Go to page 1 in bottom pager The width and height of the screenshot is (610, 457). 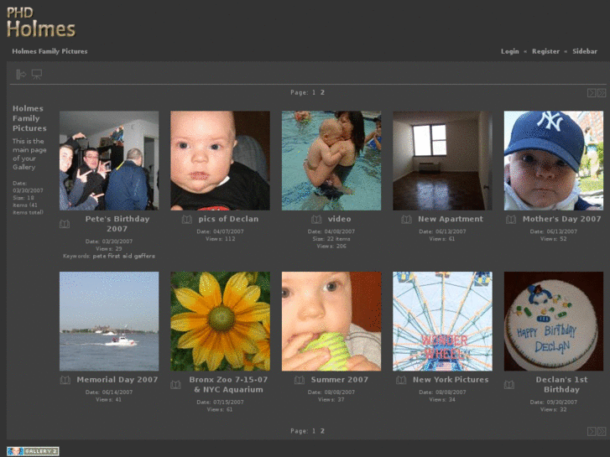pos(314,431)
